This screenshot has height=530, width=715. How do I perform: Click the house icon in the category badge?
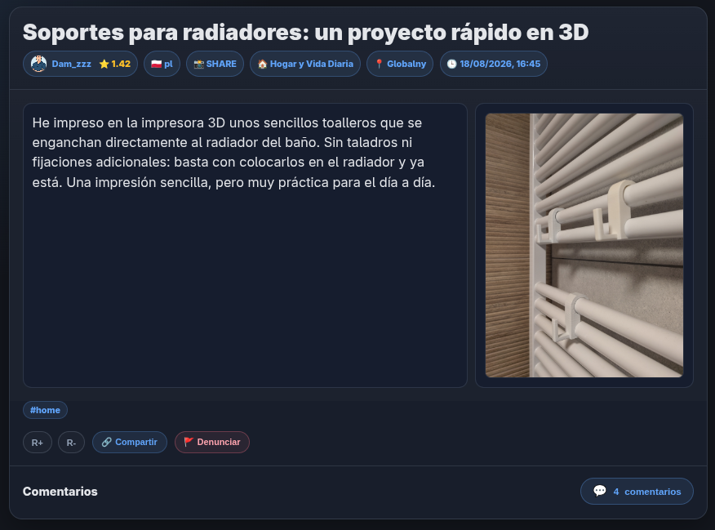click(262, 64)
